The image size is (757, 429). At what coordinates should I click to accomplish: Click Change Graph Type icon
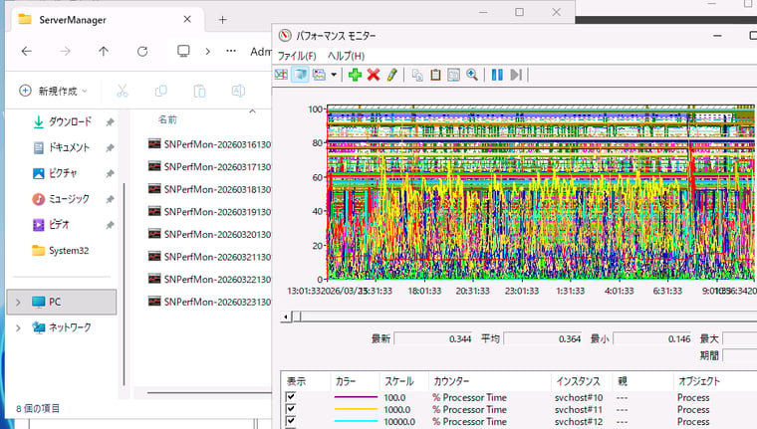[x=319, y=75]
